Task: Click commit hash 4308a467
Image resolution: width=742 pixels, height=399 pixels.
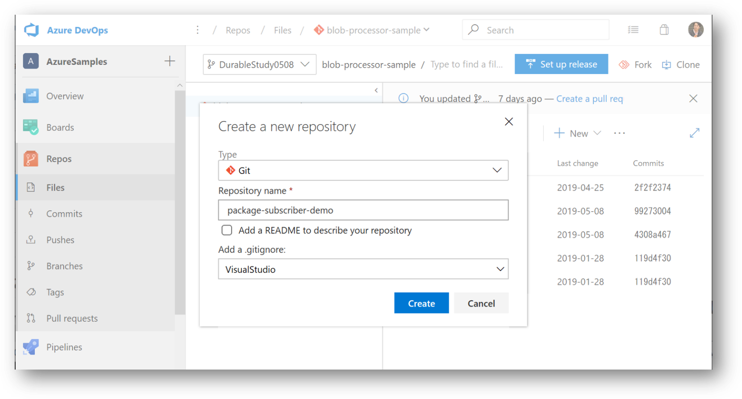Action: click(652, 234)
